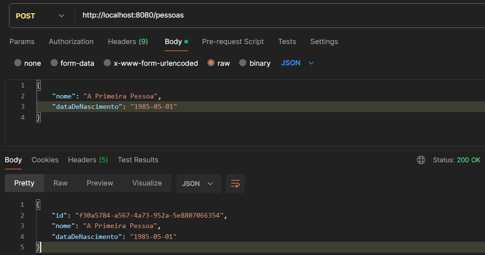The height and width of the screenshot is (255, 485).
Task: Open the request Settings tab
Action: point(324,42)
